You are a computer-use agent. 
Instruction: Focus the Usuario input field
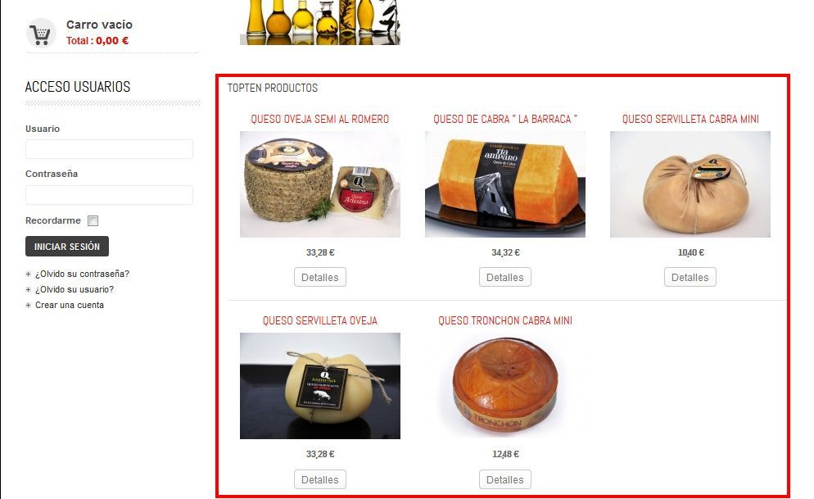pos(109,149)
